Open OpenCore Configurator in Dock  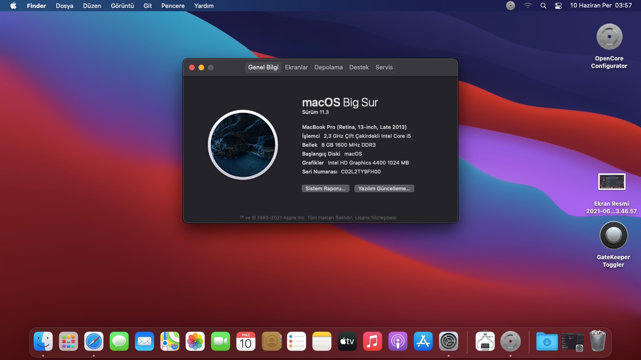tap(511, 341)
